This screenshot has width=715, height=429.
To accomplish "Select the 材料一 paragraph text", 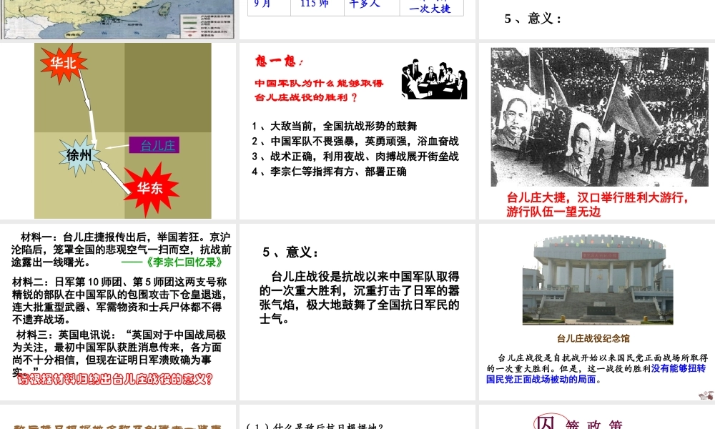I will [x=122, y=250].
